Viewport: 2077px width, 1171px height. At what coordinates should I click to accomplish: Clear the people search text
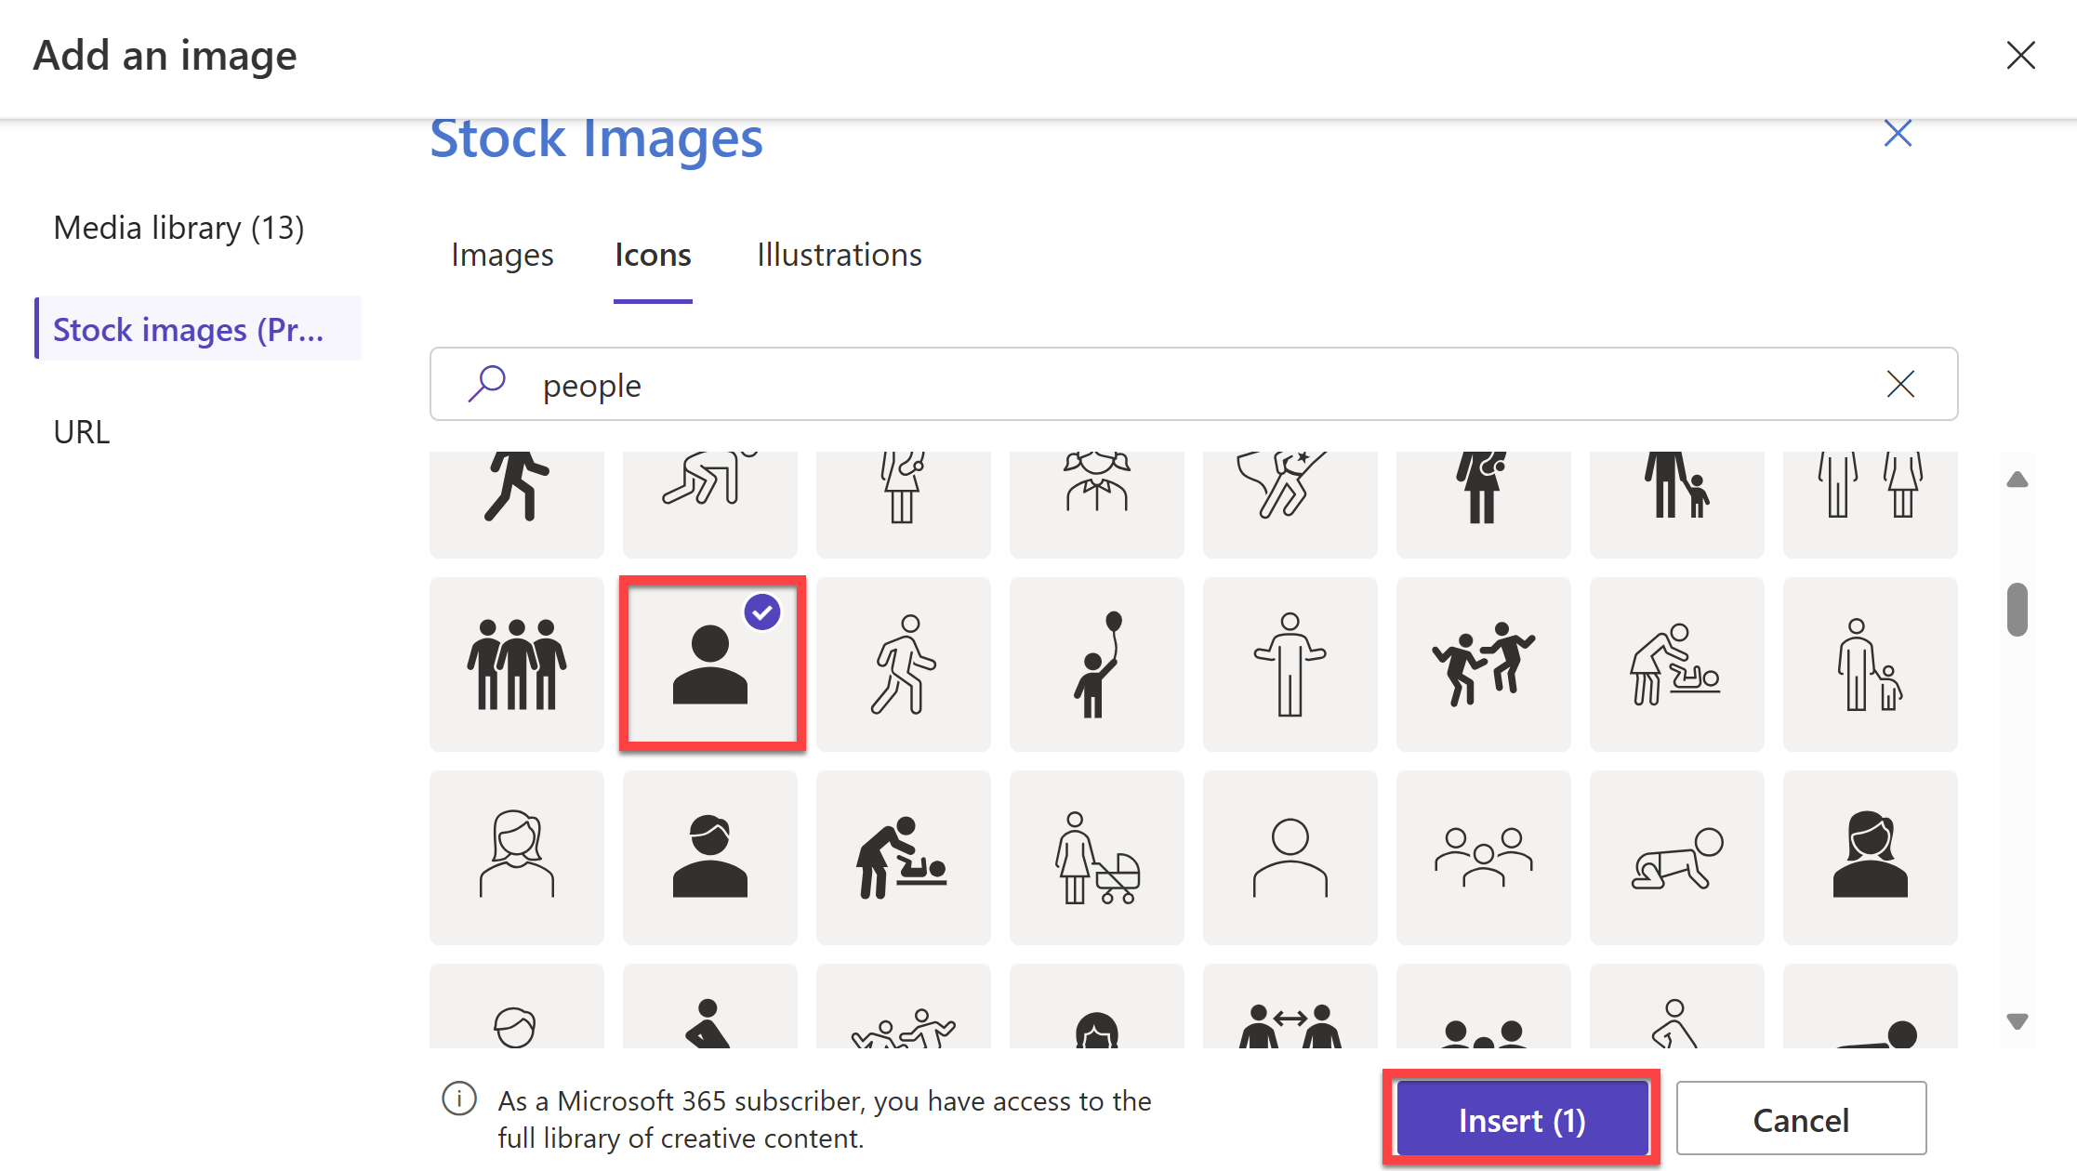pos(1900,384)
